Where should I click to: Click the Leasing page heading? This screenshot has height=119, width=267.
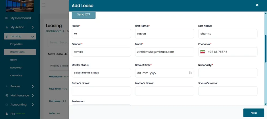[54, 26]
